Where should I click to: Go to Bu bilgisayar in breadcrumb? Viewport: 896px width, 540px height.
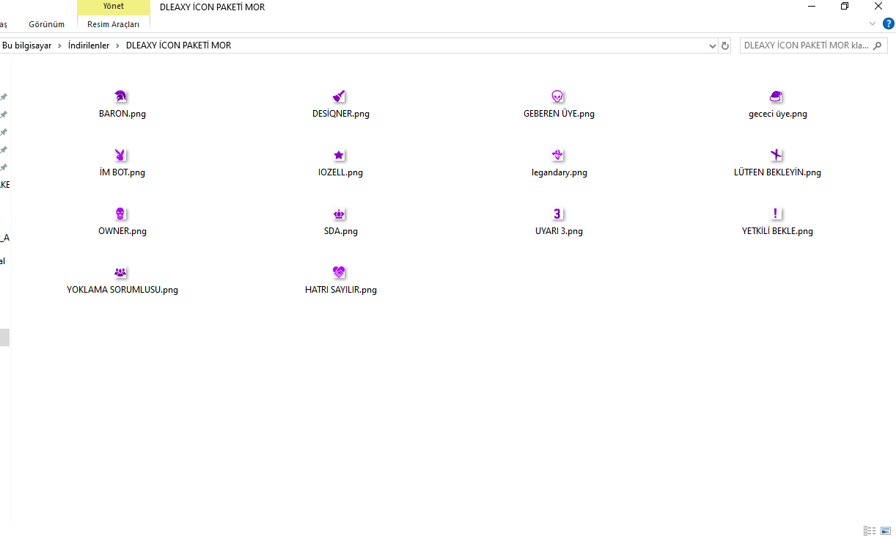27,45
